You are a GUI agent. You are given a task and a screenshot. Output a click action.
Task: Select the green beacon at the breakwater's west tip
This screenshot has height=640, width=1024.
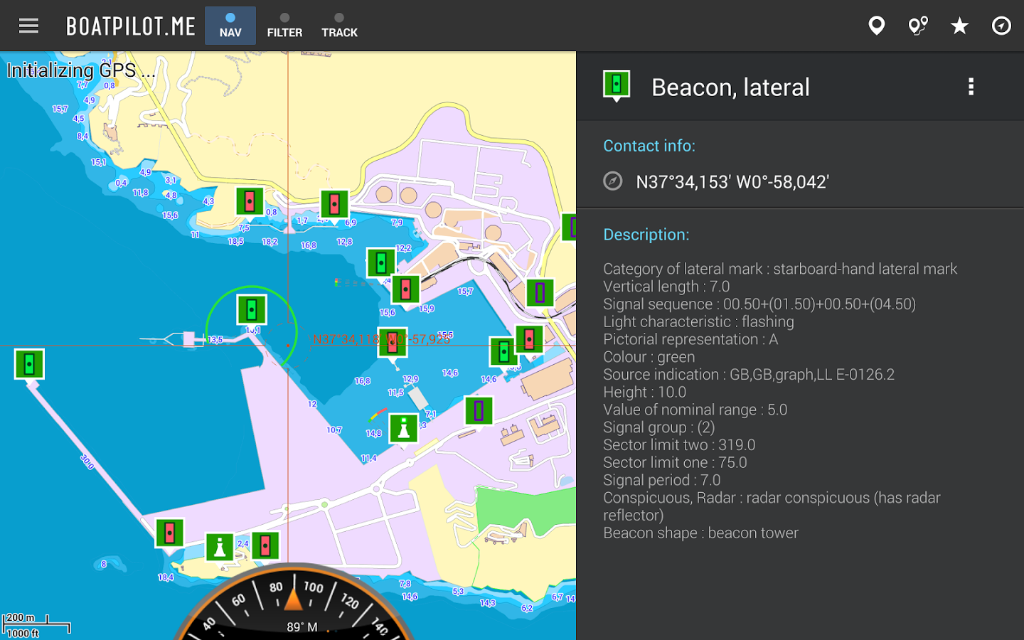tap(29, 366)
